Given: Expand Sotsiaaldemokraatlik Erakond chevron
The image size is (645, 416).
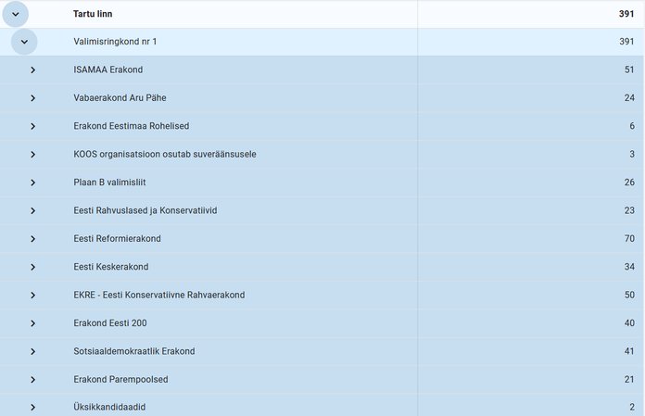Looking at the screenshot, I should click(x=32, y=351).
